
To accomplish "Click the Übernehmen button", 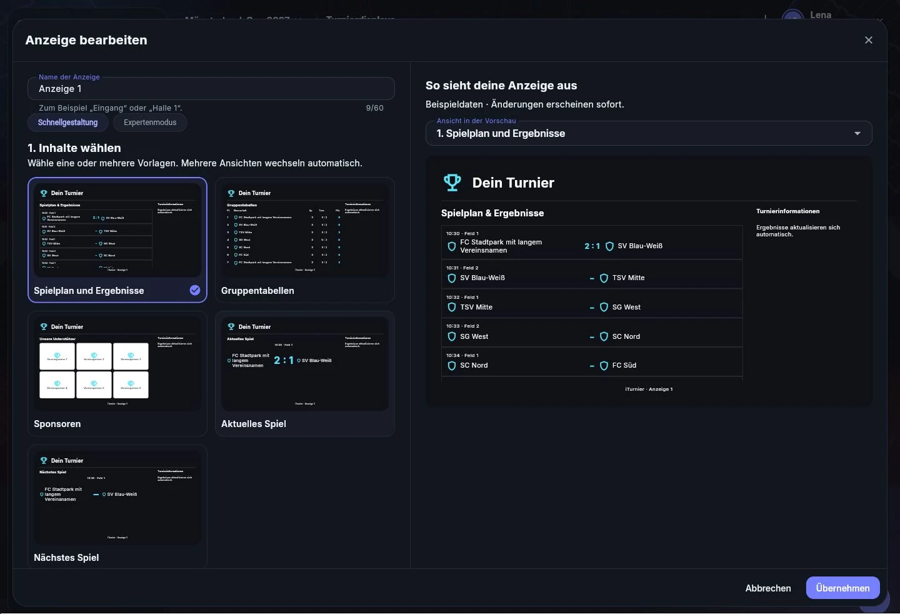I will pos(842,588).
